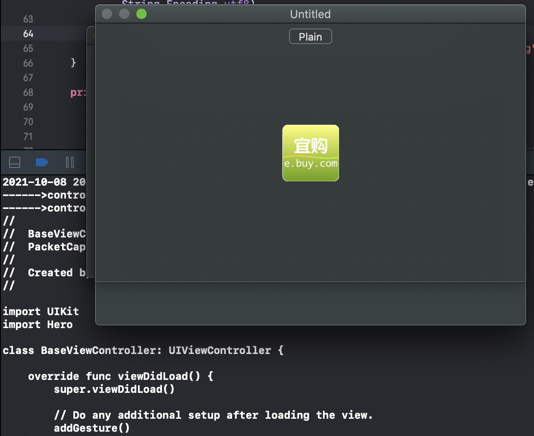Screen dimensions: 534x436
Task: Click the e.buy.com logo image
Action: tap(311, 153)
